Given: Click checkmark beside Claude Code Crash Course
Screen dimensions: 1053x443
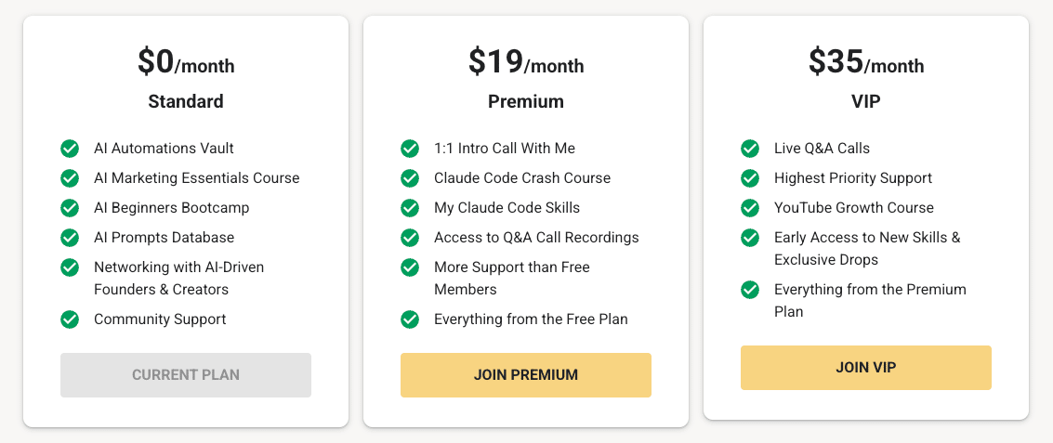Looking at the screenshot, I should (410, 178).
